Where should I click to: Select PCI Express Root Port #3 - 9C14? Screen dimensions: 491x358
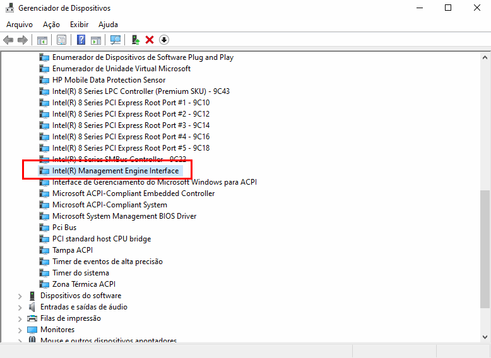coord(131,125)
